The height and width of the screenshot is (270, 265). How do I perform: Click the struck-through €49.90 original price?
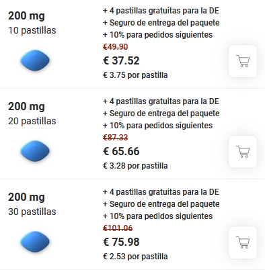pyautogui.click(x=116, y=47)
